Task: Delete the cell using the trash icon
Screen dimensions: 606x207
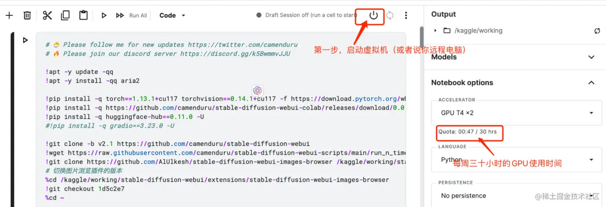Action: coord(27,16)
